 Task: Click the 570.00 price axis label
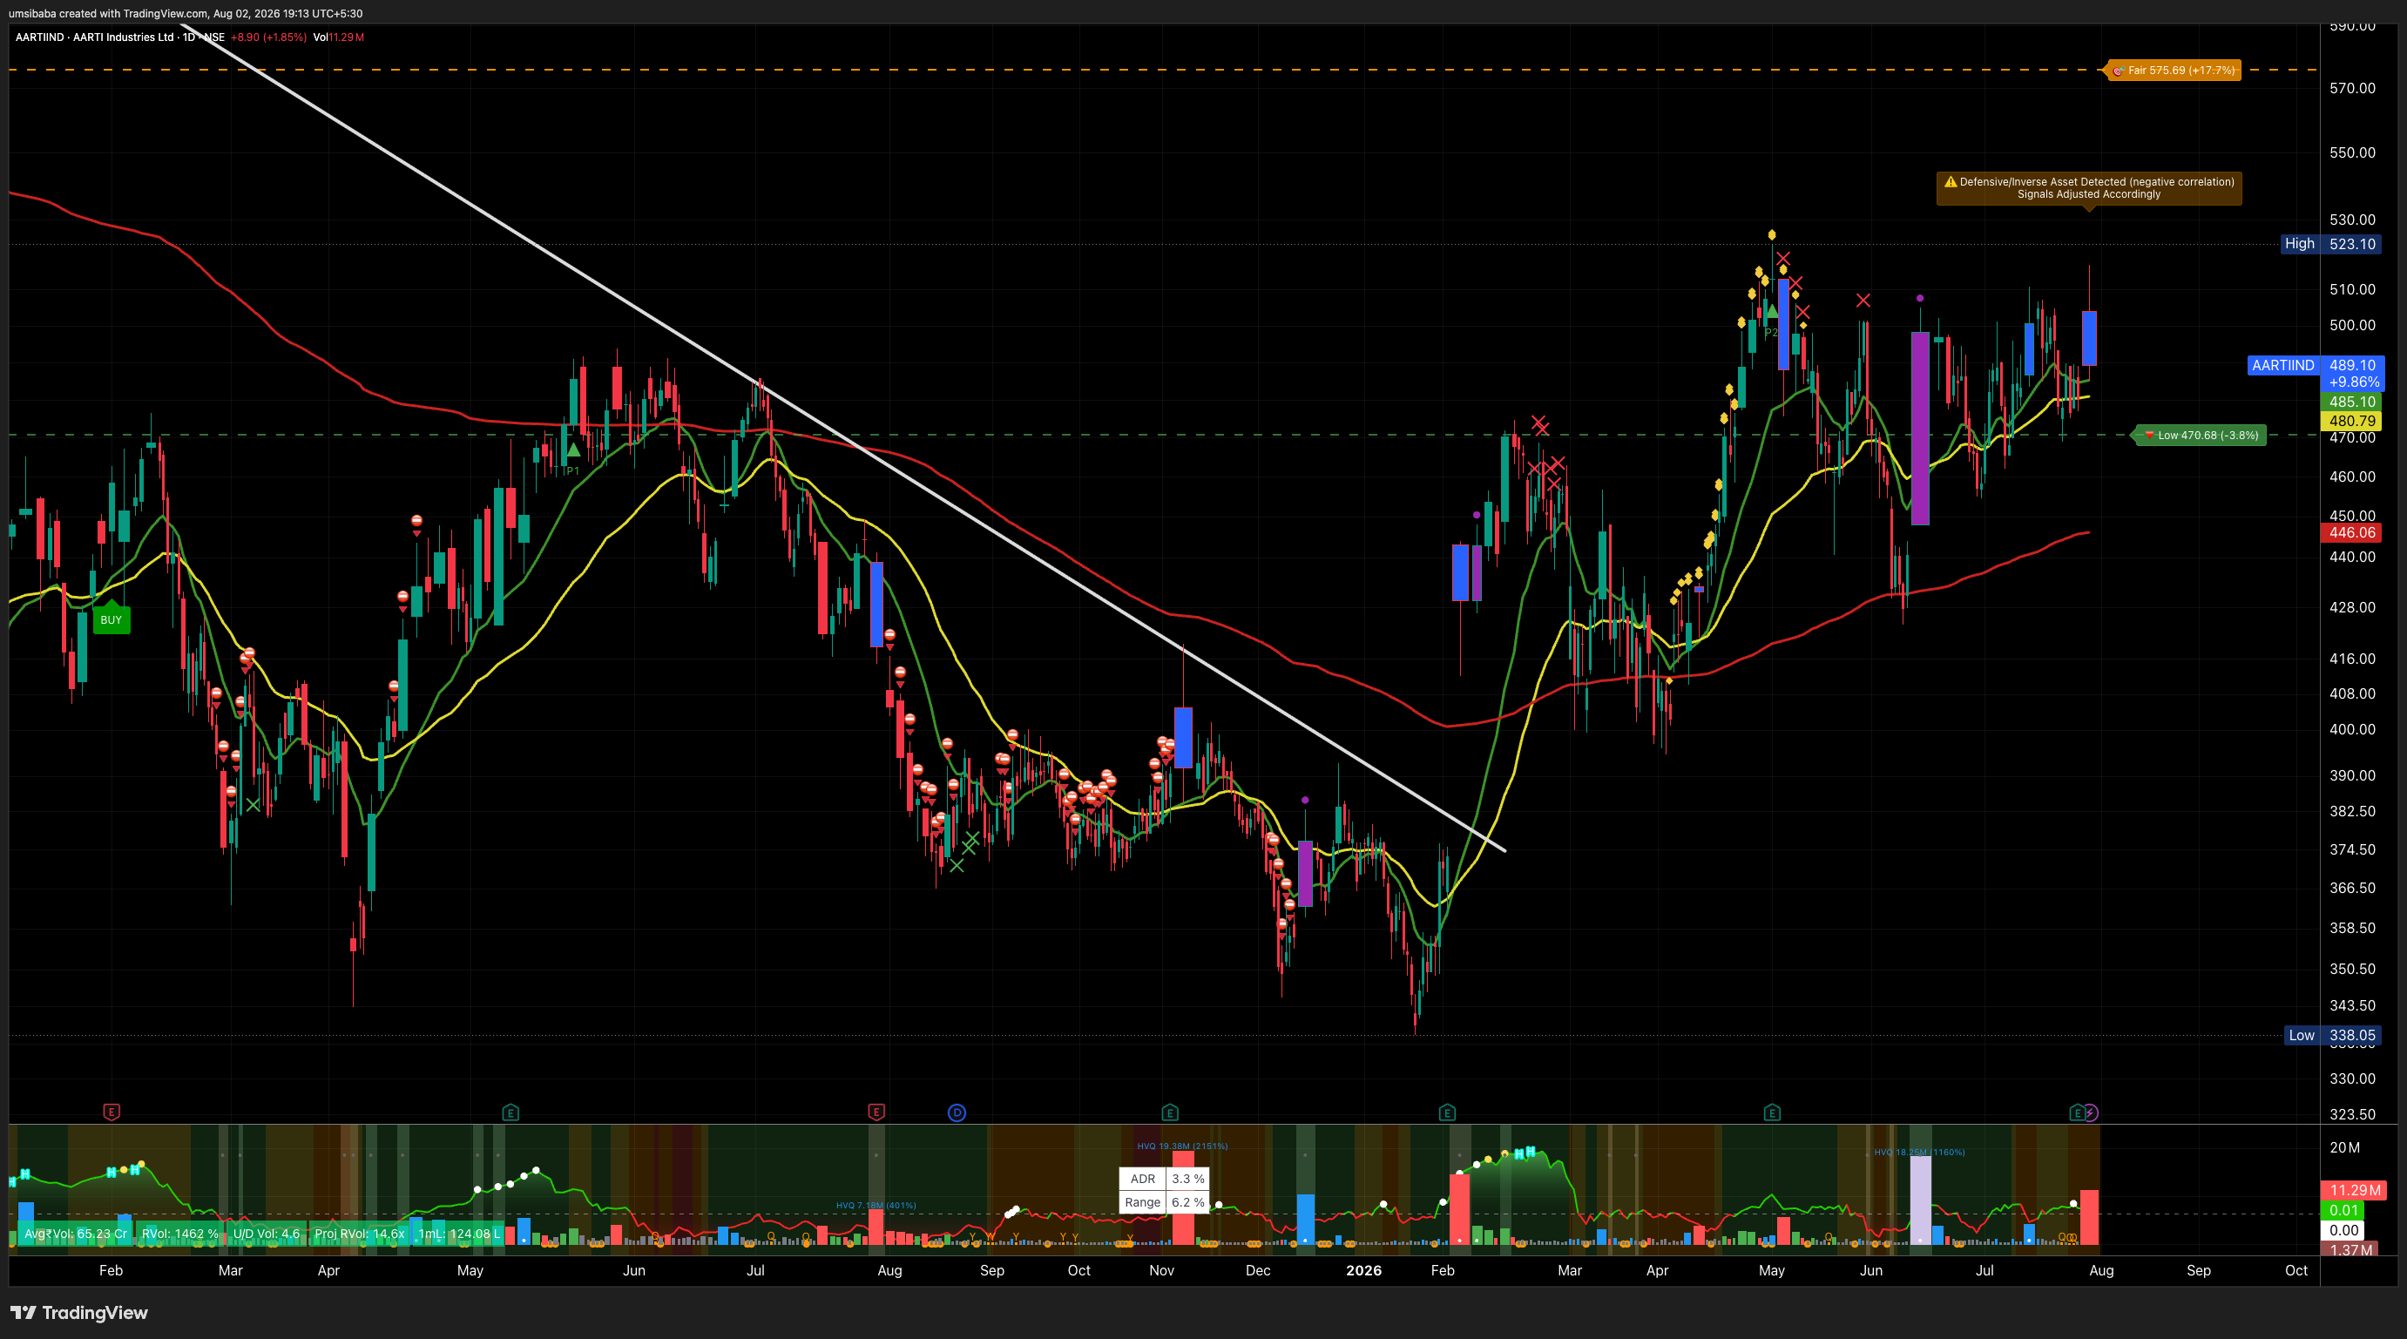click(x=2352, y=88)
